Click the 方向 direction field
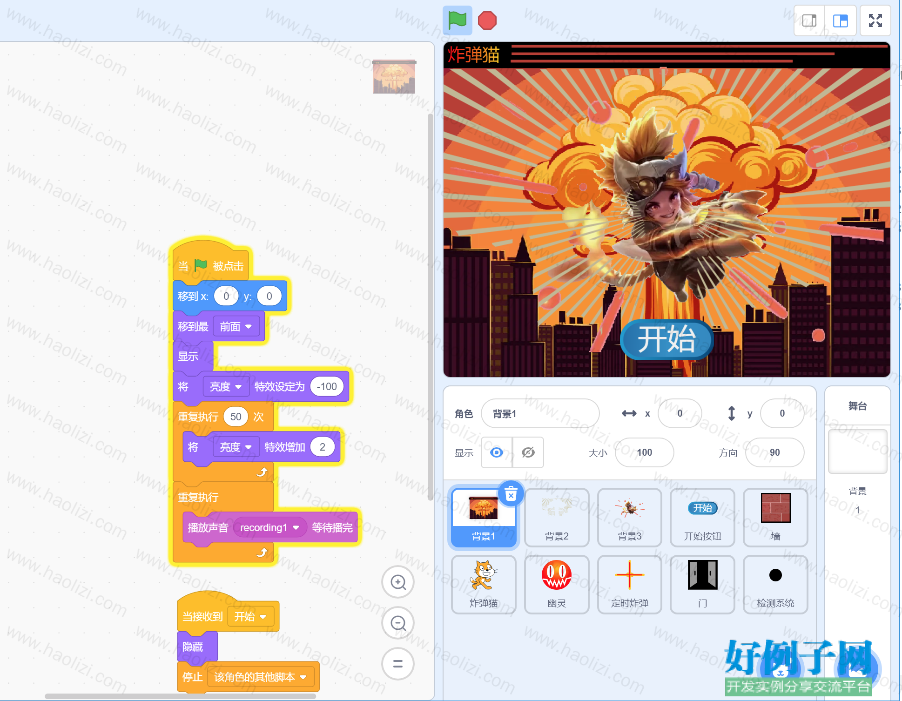Screen dimensions: 902x701 (x=775, y=452)
